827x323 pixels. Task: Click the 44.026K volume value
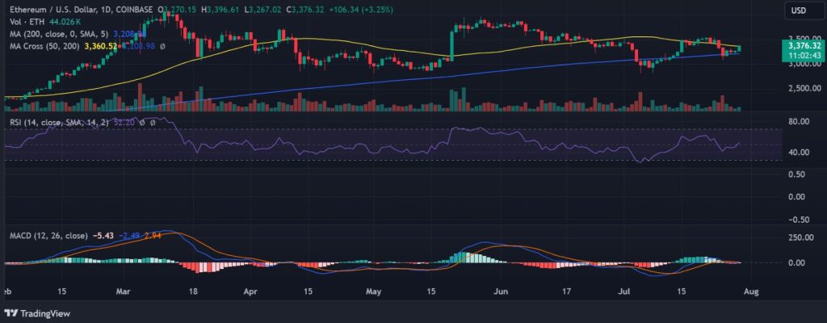(66, 22)
